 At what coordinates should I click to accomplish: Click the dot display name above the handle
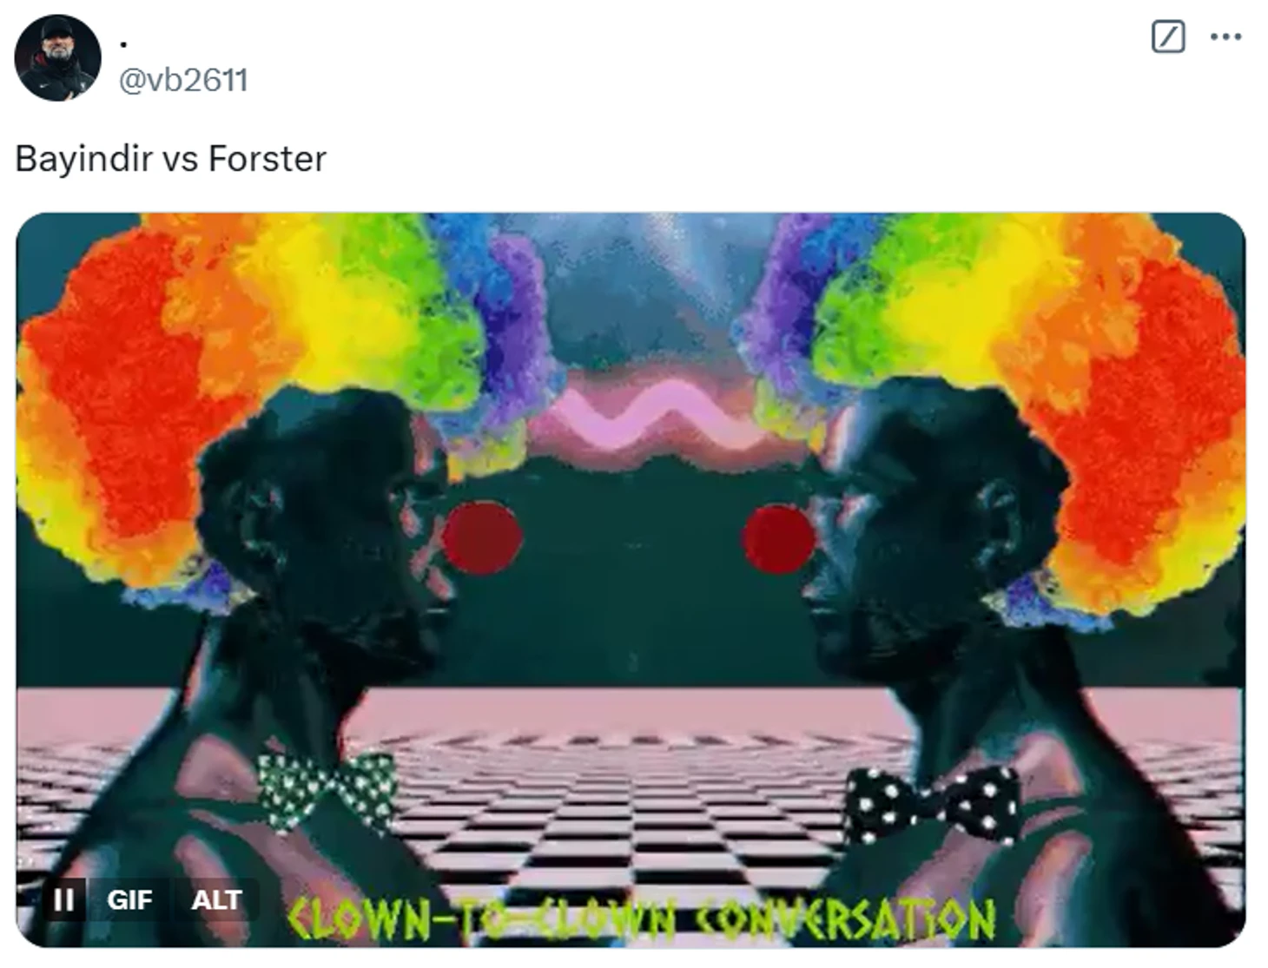click(x=123, y=43)
